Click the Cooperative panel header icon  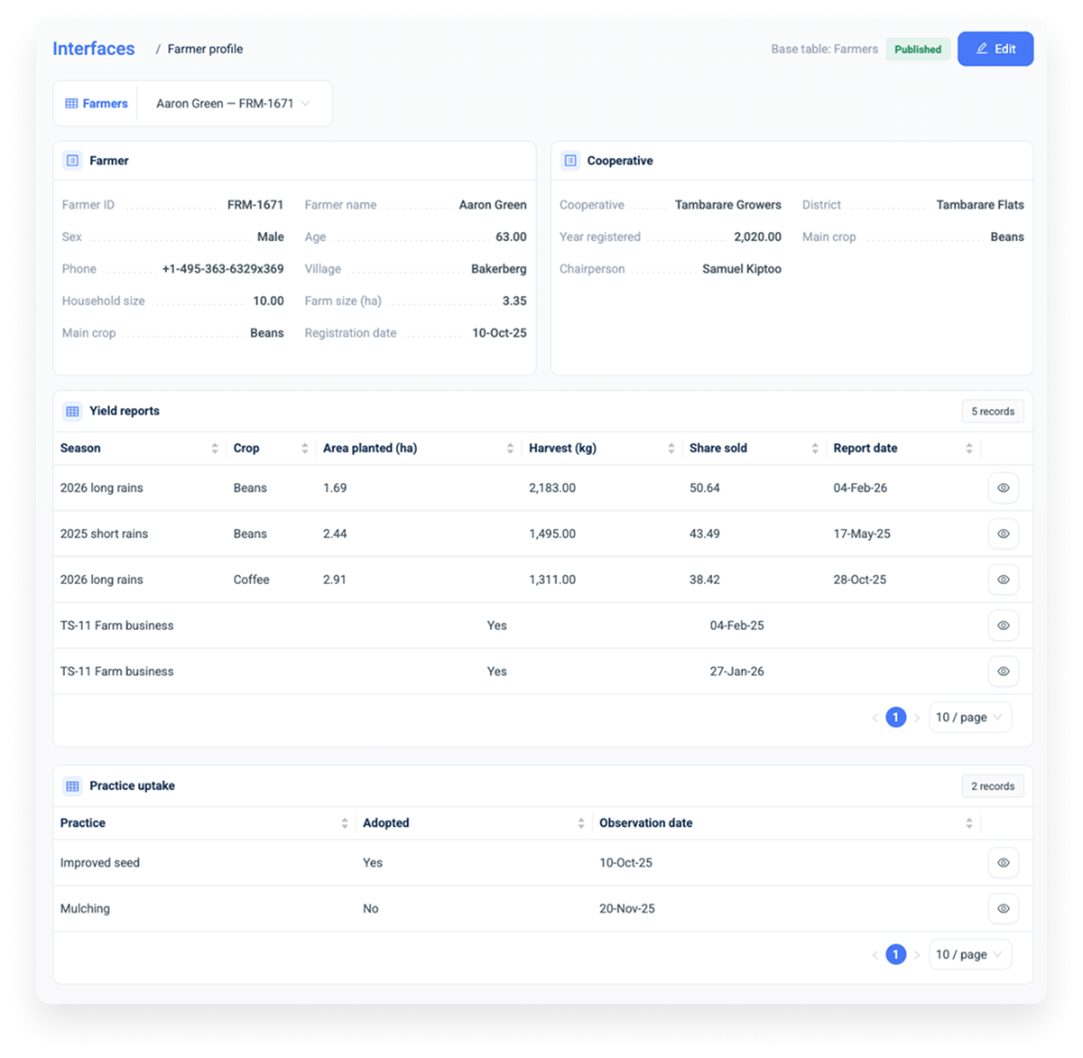(x=570, y=161)
